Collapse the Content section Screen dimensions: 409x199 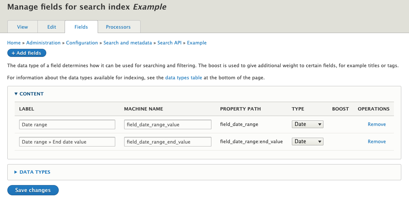pos(29,94)
